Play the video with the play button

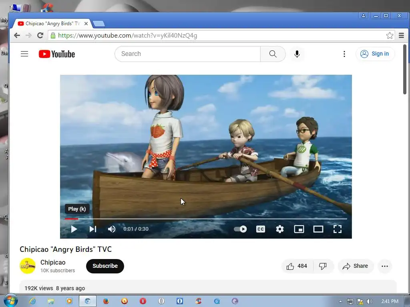coord(74,229)
